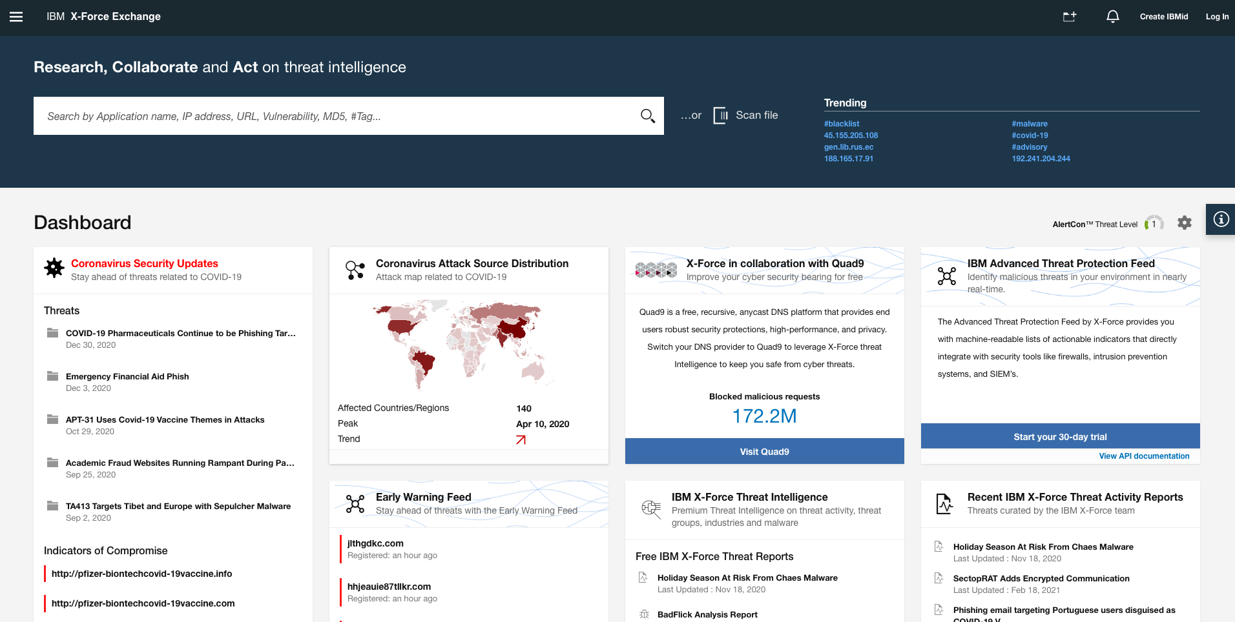Viewport: 1235px width, 622px height.
Task: Click folder icon beside Emergency Financial Aid Phish
Action: tap(53, 376)
